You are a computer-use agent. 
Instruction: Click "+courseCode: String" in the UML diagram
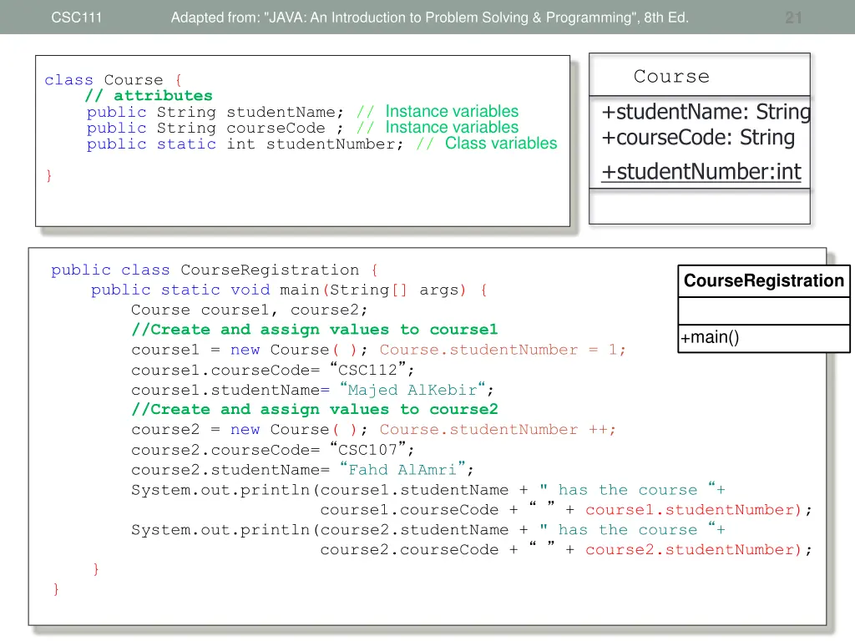click(x=698, y=138)
